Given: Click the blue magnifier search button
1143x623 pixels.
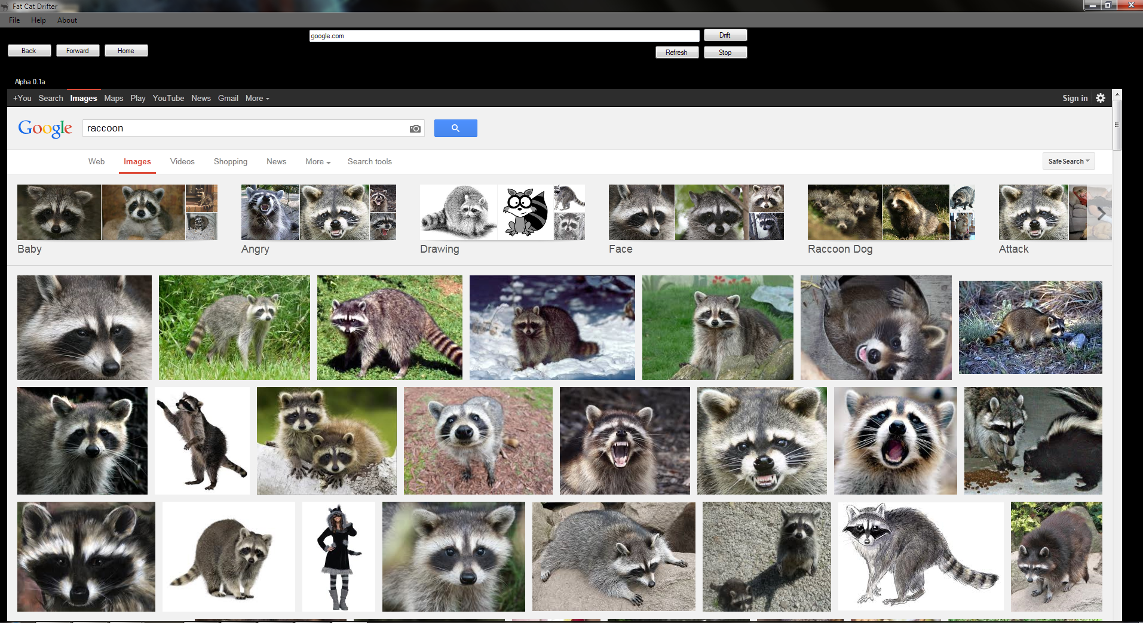Looking at the screenshot, I should point(455,128).
